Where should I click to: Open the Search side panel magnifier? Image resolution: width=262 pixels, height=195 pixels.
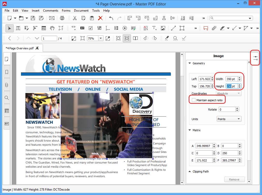pyautogui.click(x=7, y=98)
